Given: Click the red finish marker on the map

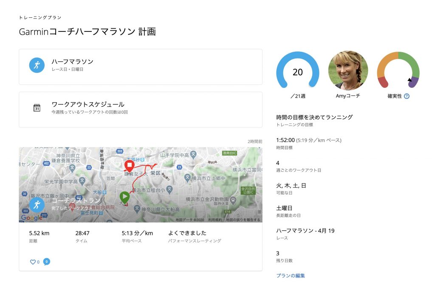Looking at the screenshot, I should click(129, 166).
